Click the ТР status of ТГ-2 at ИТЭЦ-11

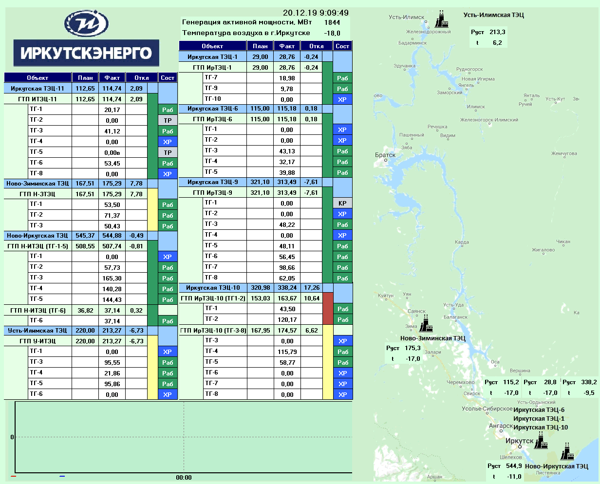(168, 120)
